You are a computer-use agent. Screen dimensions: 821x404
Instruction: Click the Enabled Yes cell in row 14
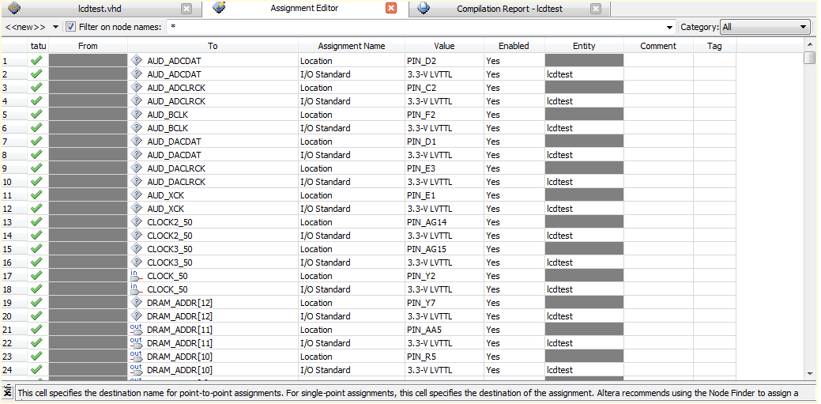514,236
